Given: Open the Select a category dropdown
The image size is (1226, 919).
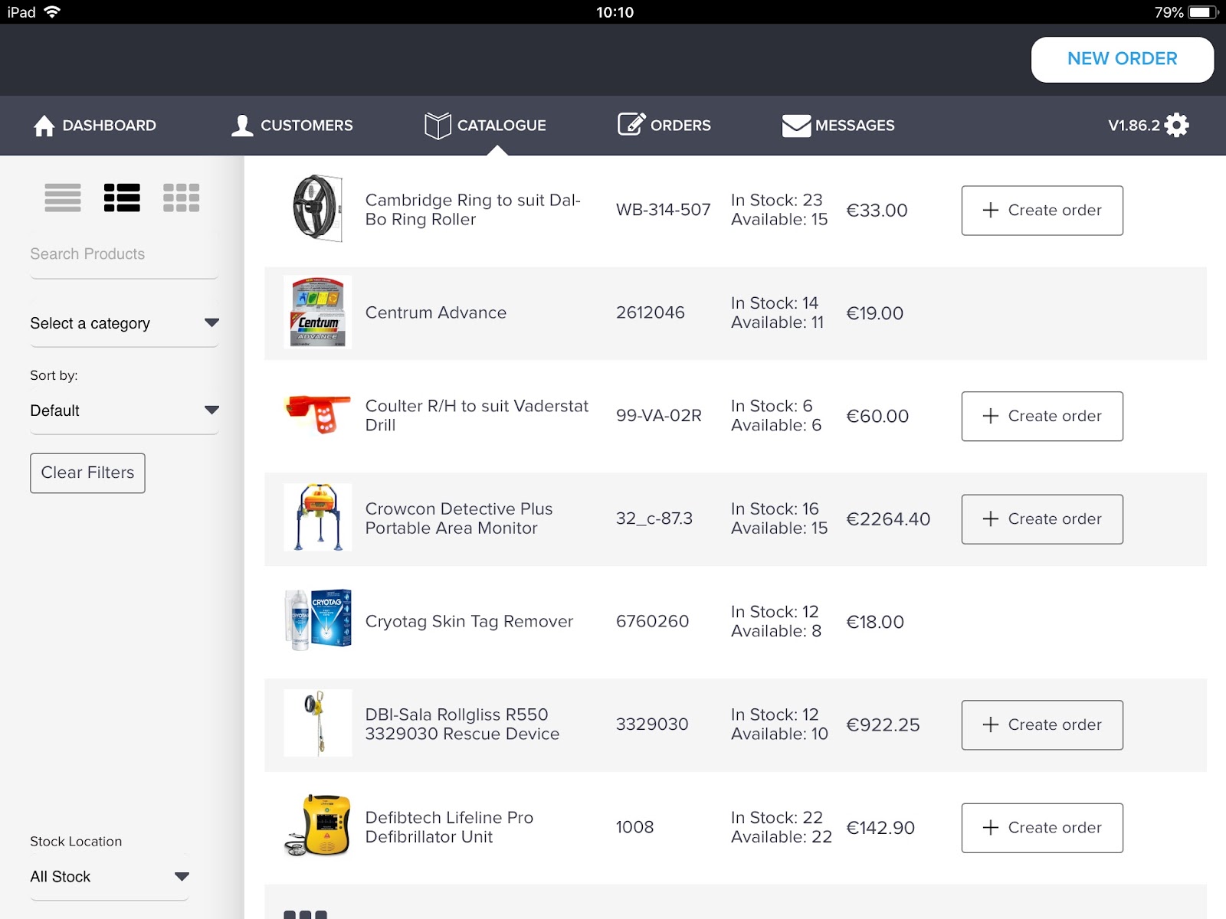Looking at the screenshot, I should [x=125, y=323].
